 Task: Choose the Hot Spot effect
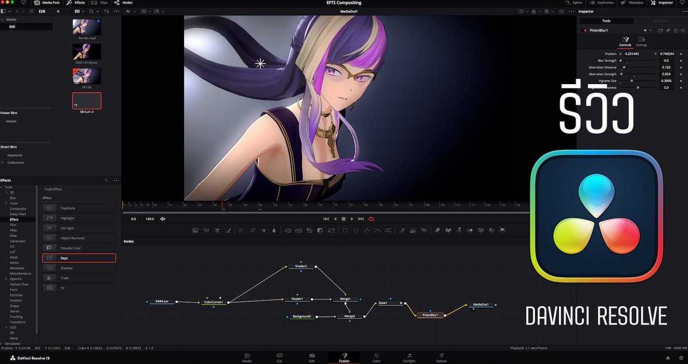pyautogui.click(x=79, y=228)
